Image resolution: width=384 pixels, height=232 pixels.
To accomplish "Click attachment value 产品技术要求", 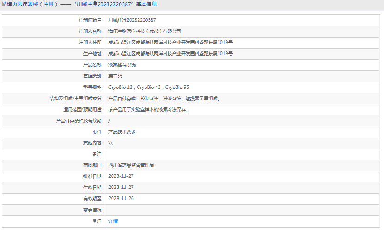I will [x=122, y=132].
